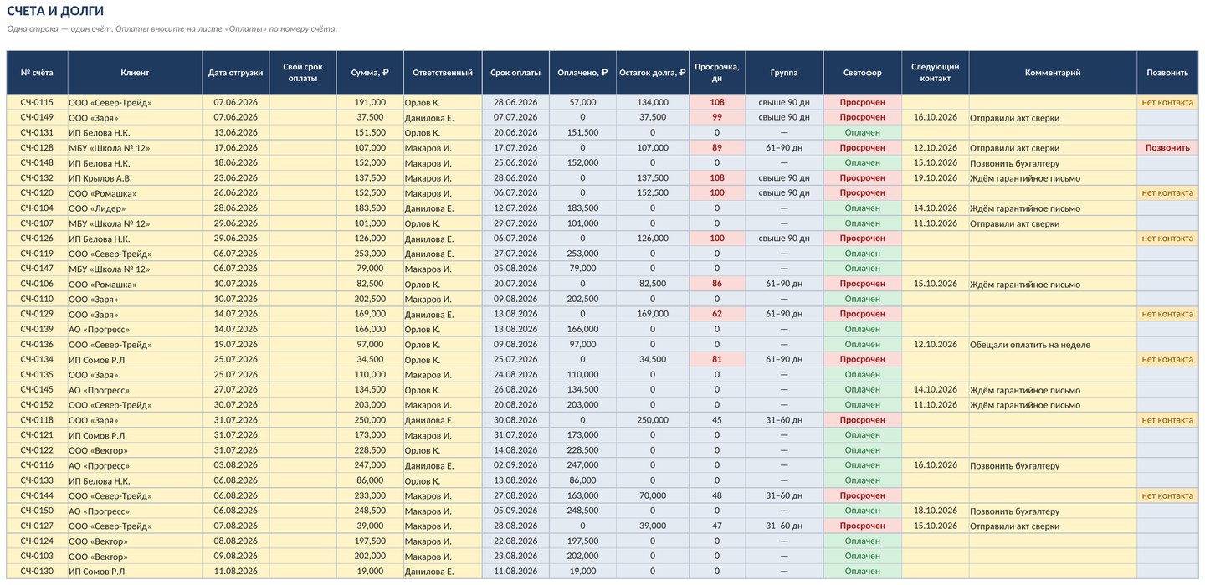
Task: Select the «Позвонить» column header
Action: (x=1167, y=73)
